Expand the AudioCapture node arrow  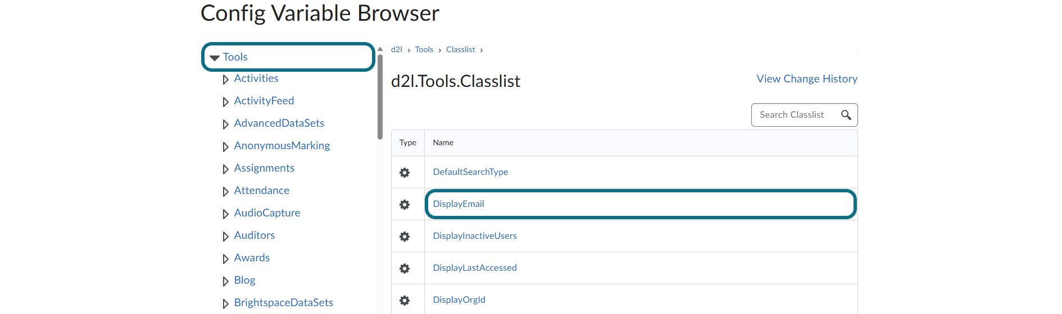click(225, 214)
